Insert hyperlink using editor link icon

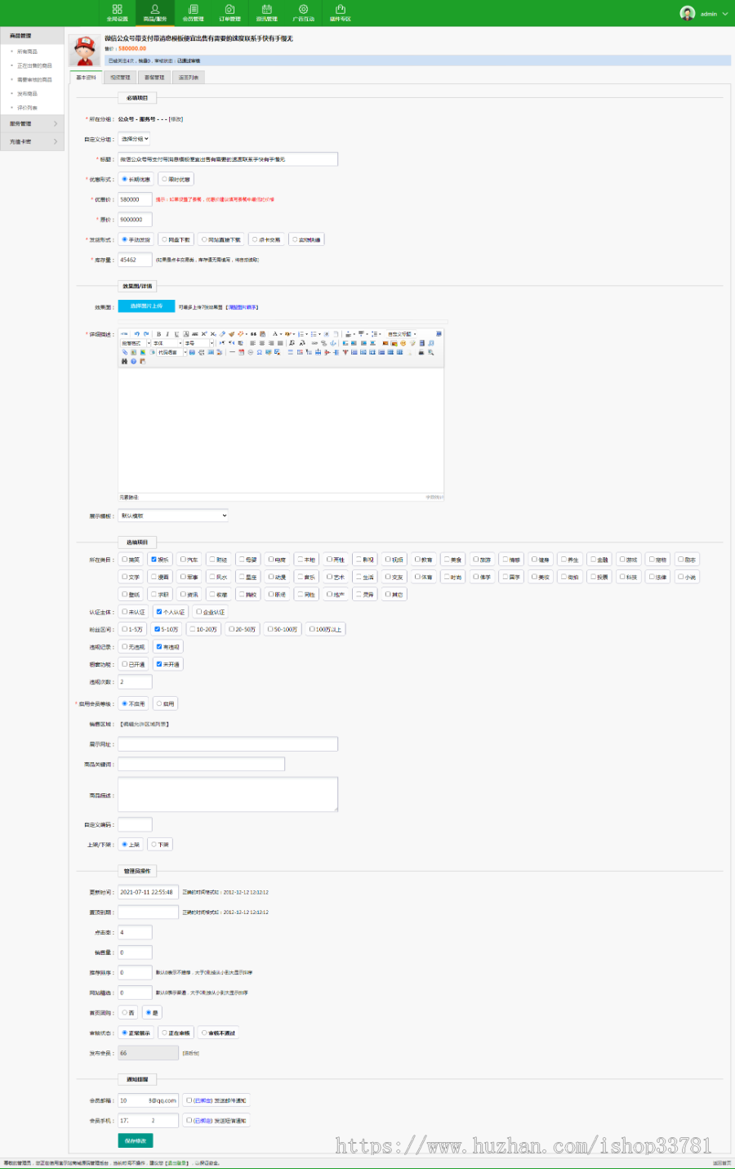click(x=314, y=343)
